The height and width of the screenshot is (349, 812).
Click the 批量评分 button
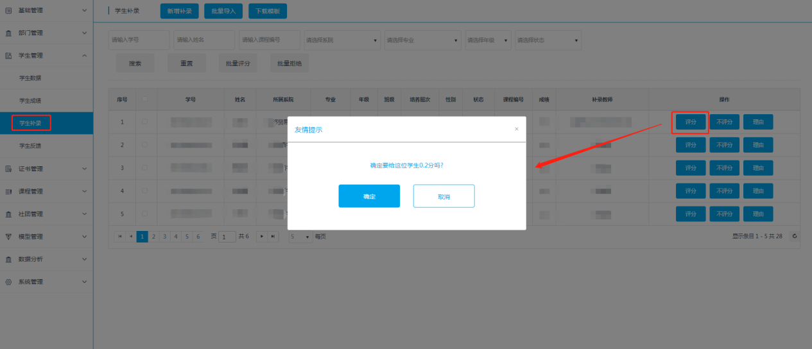pyautogui.click(x=238, y=64)
